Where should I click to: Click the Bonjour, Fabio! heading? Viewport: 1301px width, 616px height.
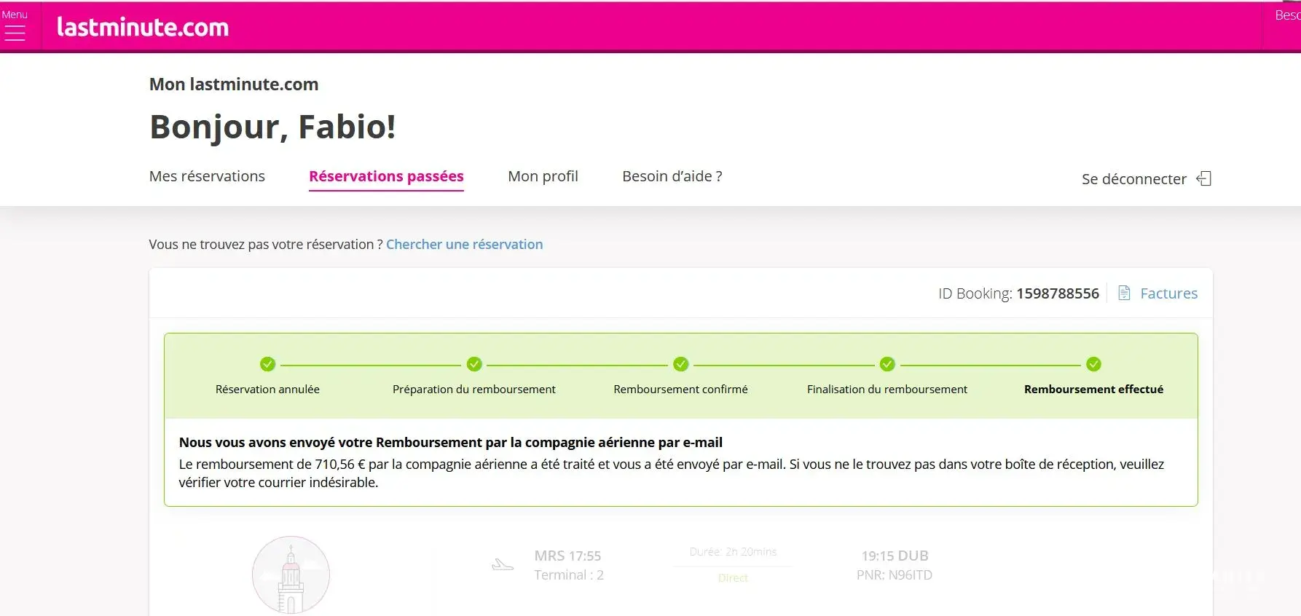(272, 127)
